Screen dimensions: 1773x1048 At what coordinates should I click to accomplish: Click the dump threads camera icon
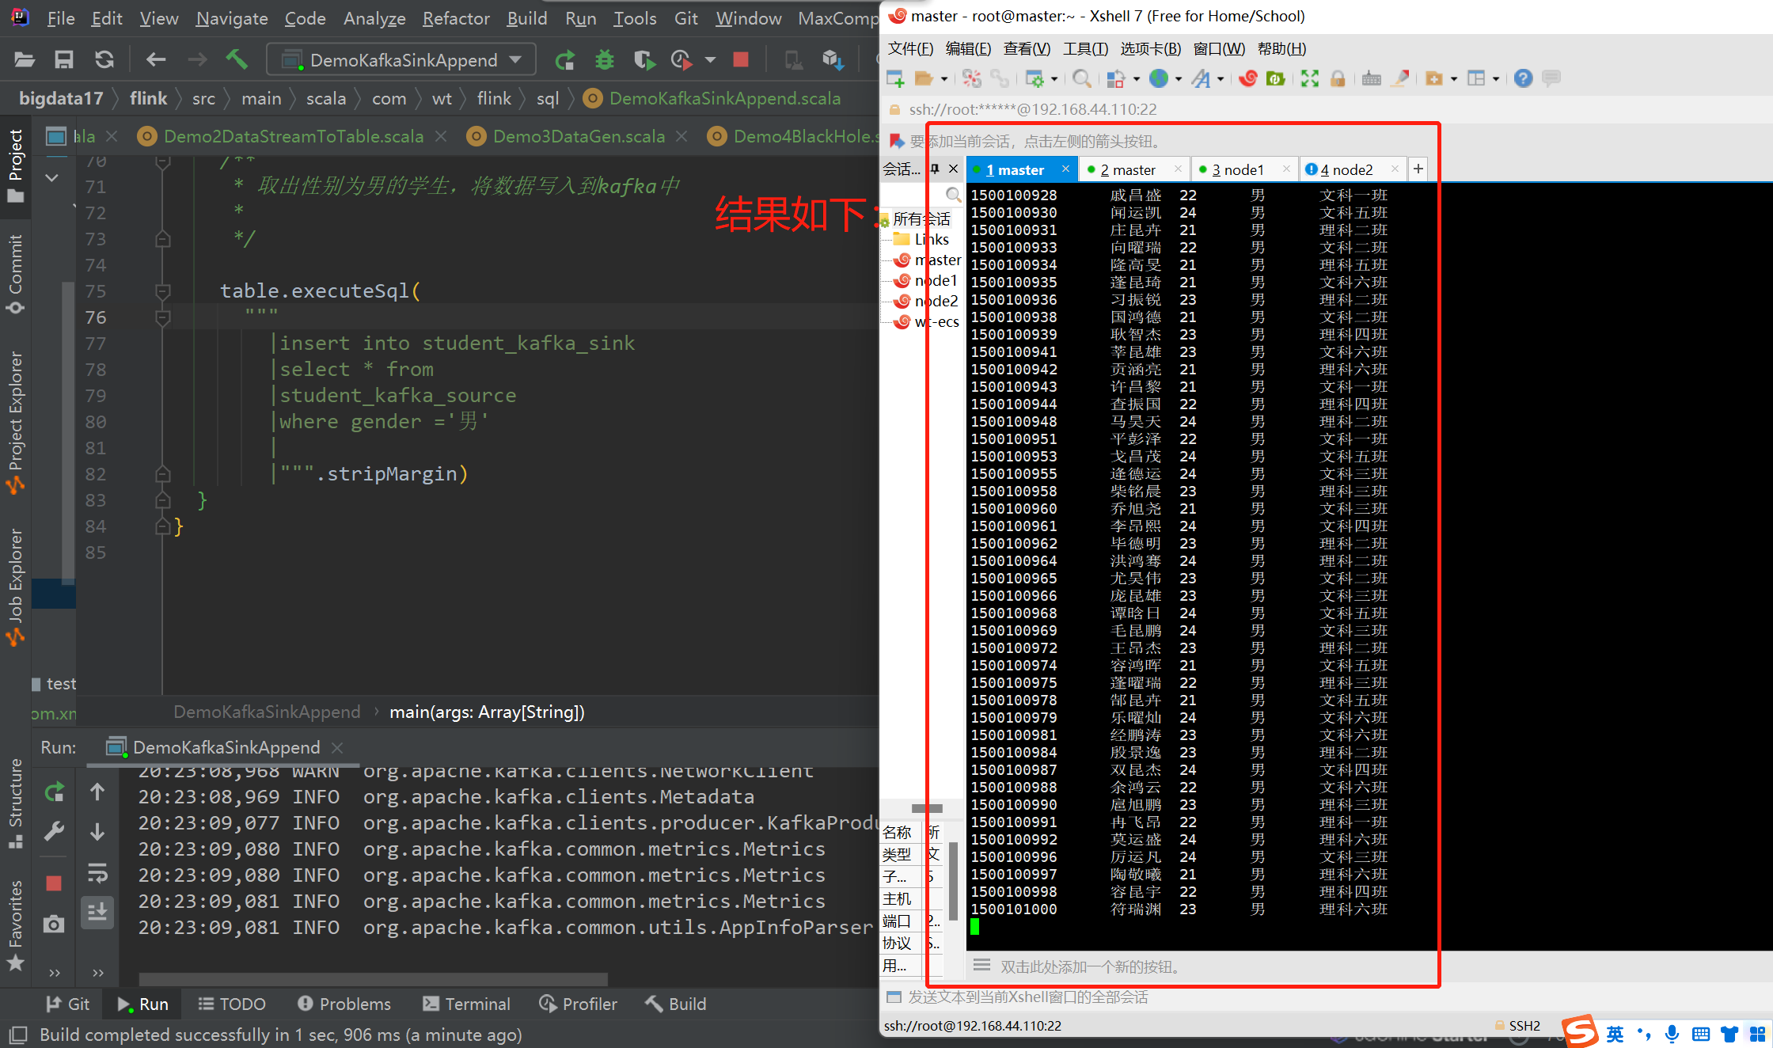54,924
